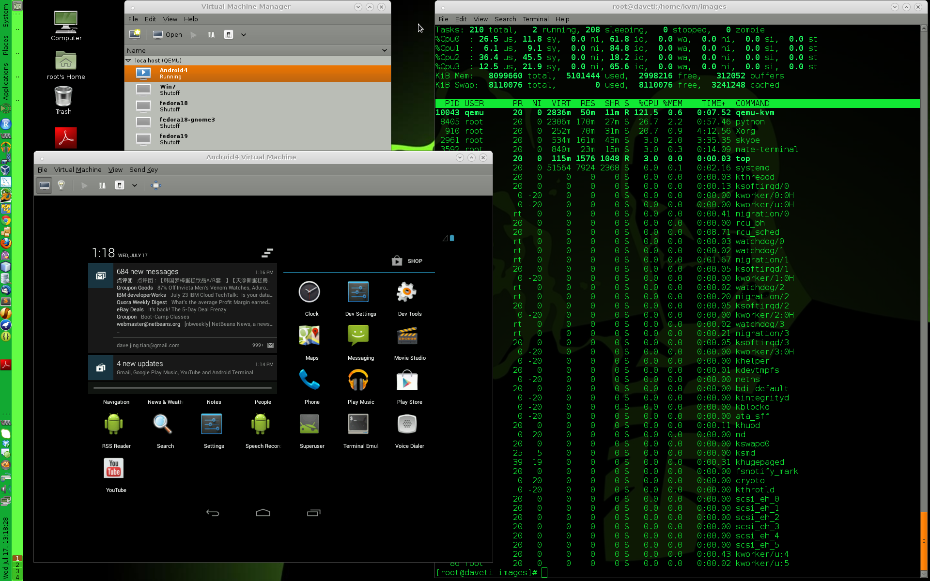Open Places menu in side panel
The width and height of the screenshot is (930, 581).
tap(5, 45)
